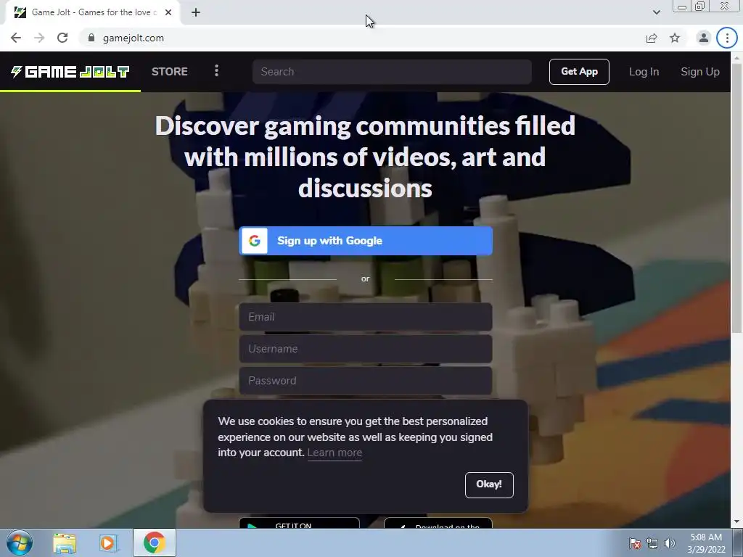This screenshot has width=743, height=557.
Task: Expand the tab search dropdown arrow
Action: coord(656,12)
